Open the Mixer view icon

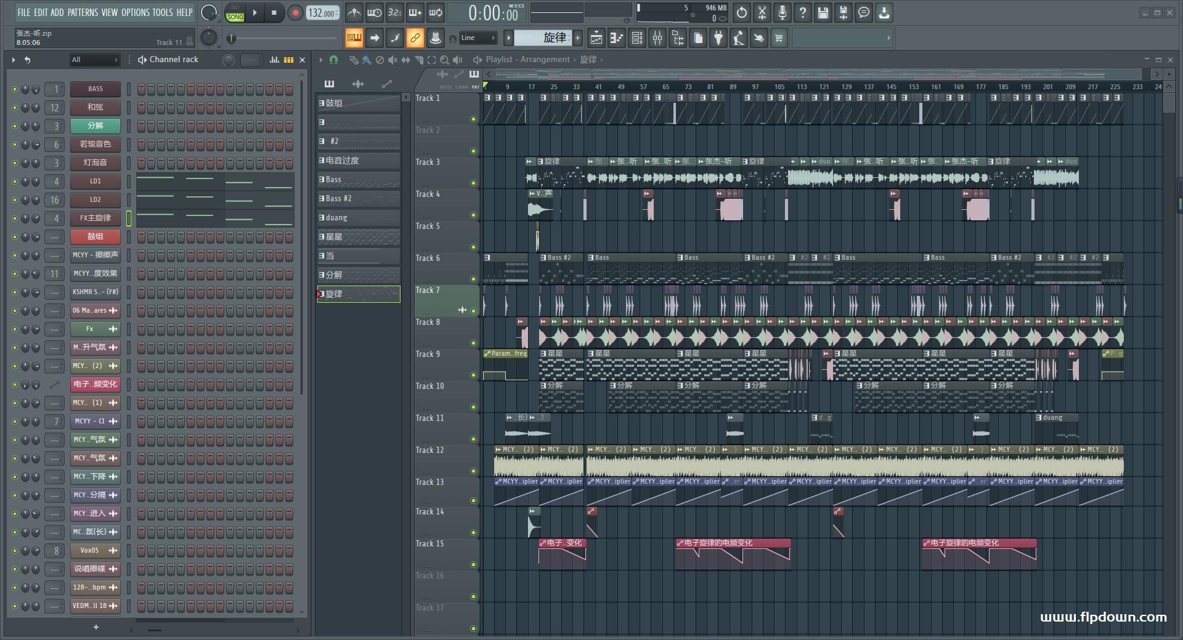(x=657, y=38)
